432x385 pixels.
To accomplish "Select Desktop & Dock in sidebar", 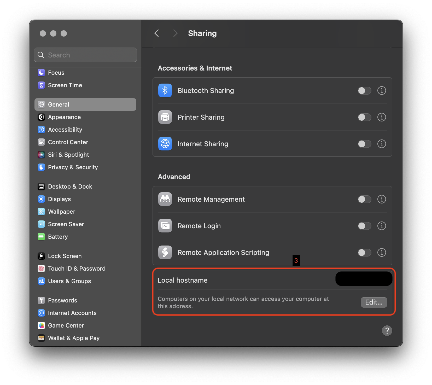I will coord(70,187).
